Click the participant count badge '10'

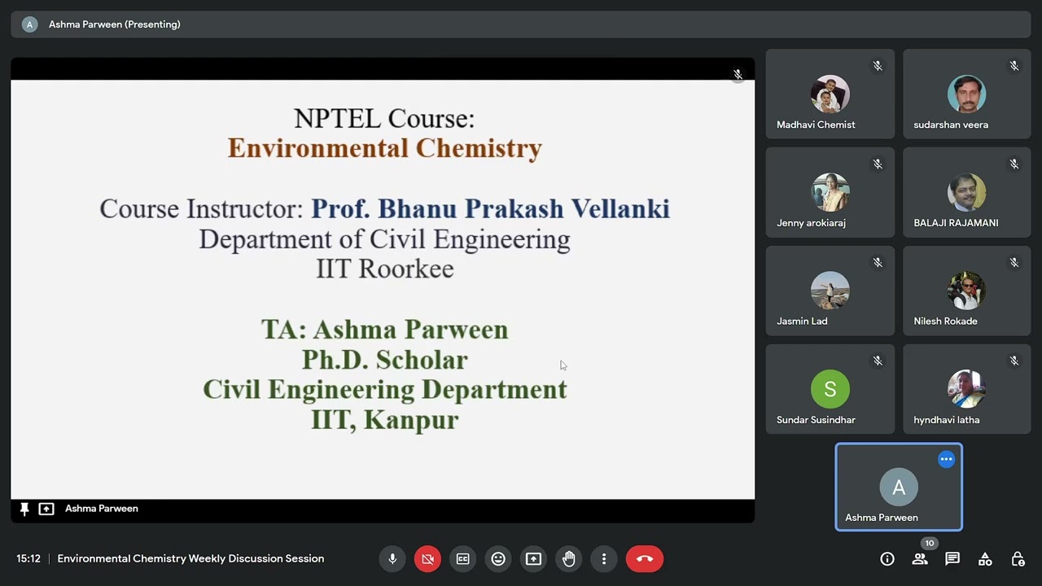tap(930, 544)
